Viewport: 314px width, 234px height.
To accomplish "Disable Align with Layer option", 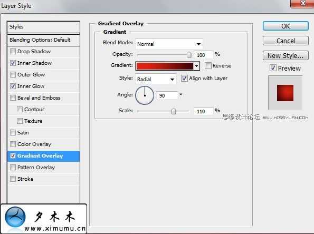I will point(184,78).
